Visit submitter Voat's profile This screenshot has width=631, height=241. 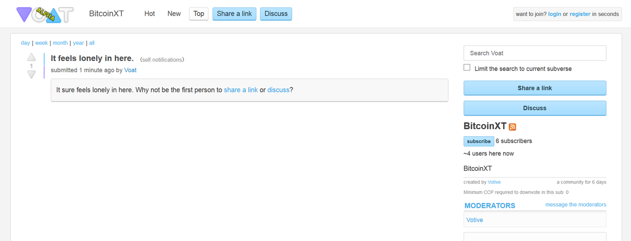click(130, 70)
